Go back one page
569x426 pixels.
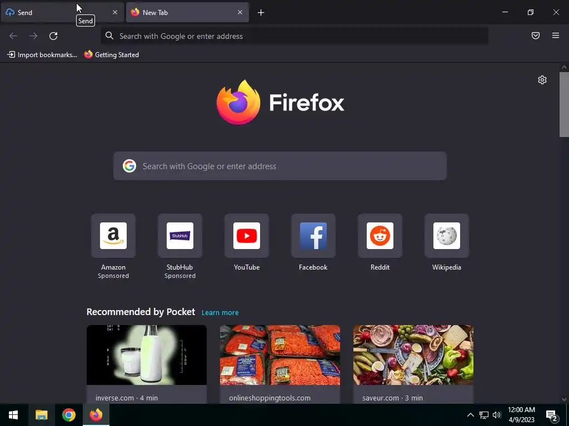pos(13,36)
